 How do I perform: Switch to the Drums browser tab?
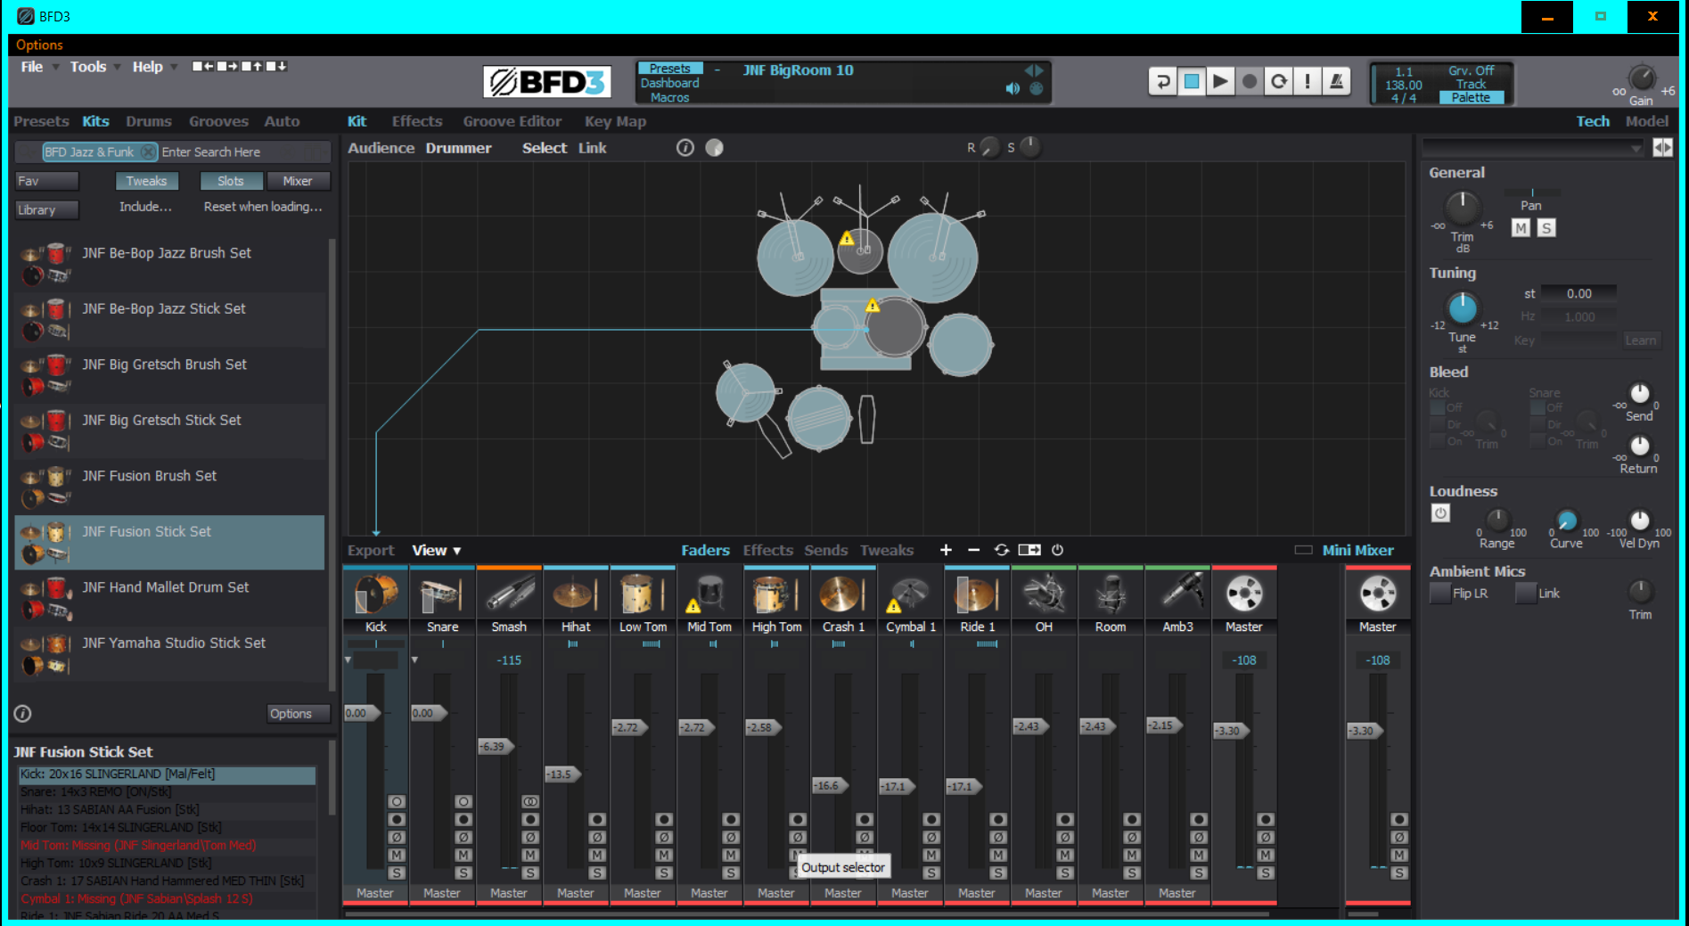click(148, 121)
